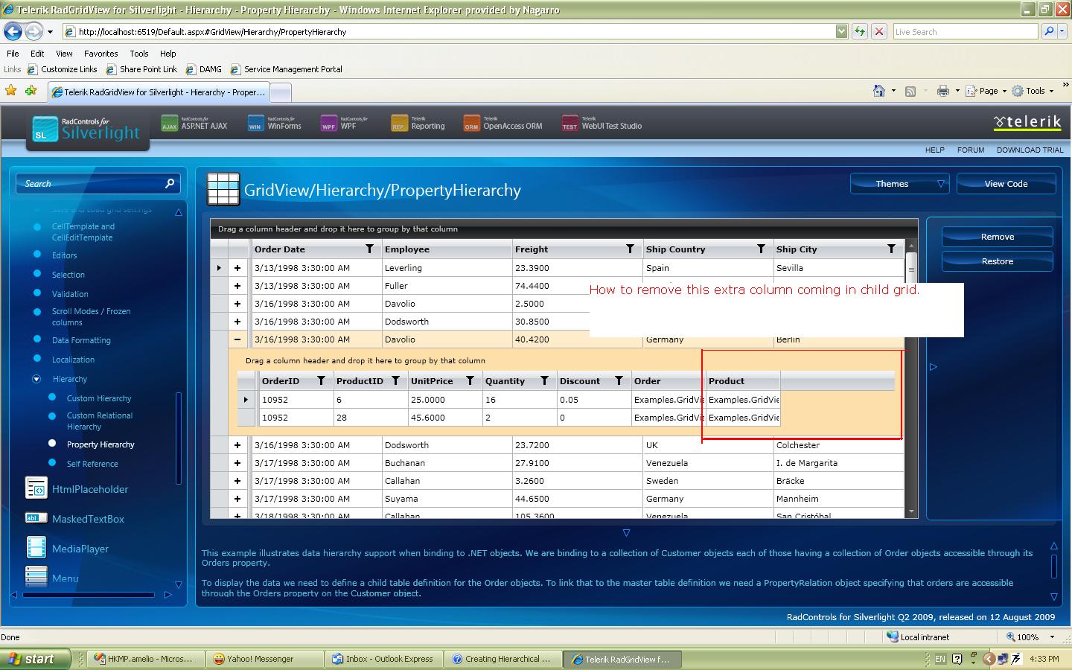Filter the Order Date column

click(369, 249)
